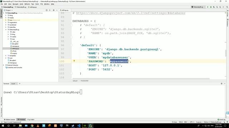Run with Coverage icon in toolbar
This screenshot has width=229, height=128.
(214, 7)
